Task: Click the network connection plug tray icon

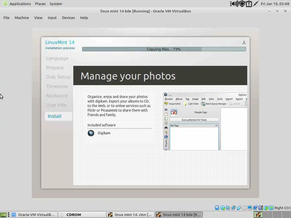Action: [x=256, y=4]
